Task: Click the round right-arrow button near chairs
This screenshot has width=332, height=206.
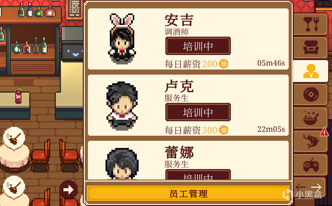Action: pos(69,190)
